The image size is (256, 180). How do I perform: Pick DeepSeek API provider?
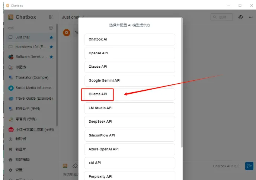(x=129, y=122)
